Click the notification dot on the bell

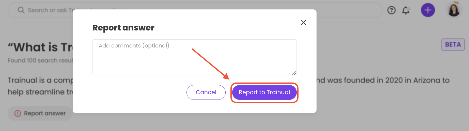[x=409, y=9]
